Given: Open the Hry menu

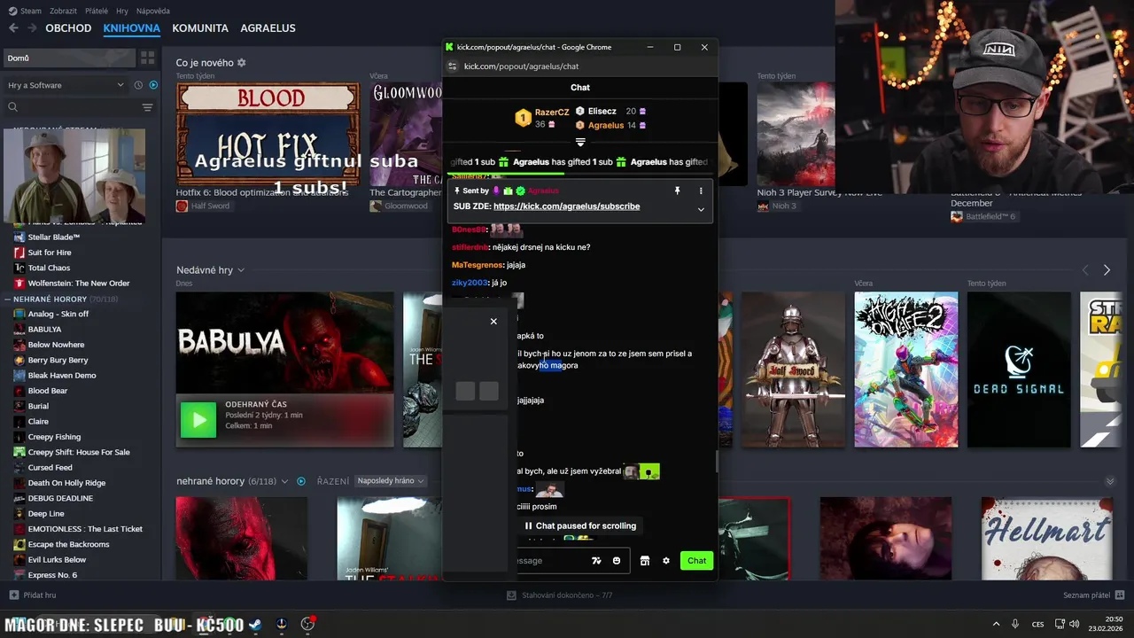Looking at the screenshot, I should (122, 11).
